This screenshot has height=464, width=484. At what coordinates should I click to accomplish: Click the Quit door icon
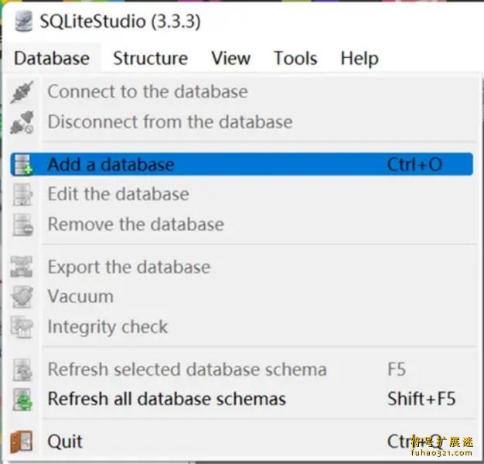pos(22,442)
